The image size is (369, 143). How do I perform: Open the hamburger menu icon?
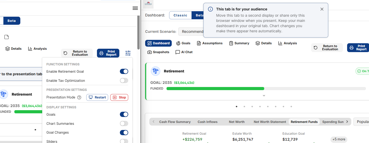coord(135,8)
